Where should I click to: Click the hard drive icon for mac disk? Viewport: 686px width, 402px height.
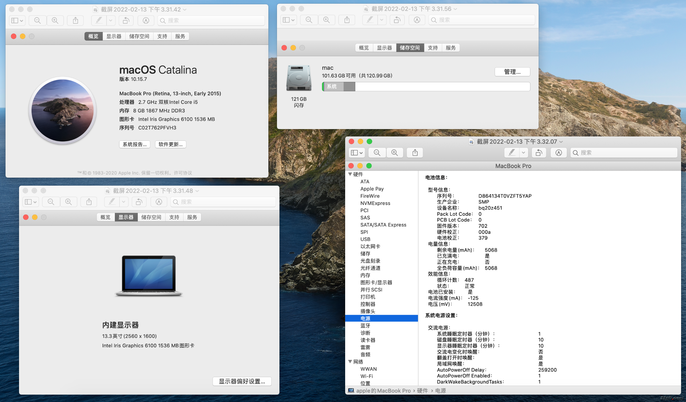(299, 78)
